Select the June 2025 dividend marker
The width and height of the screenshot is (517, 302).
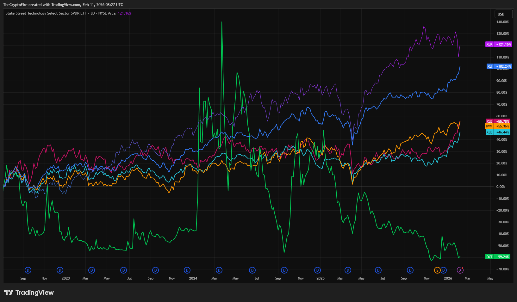pos(378,270)
